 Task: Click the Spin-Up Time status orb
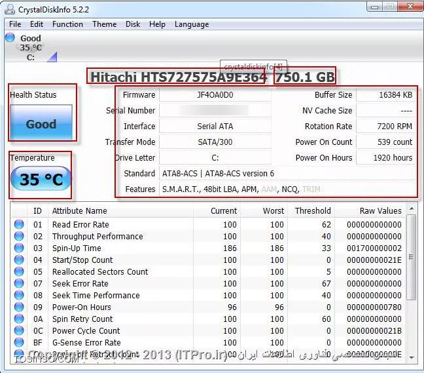(x=19, y=248)
